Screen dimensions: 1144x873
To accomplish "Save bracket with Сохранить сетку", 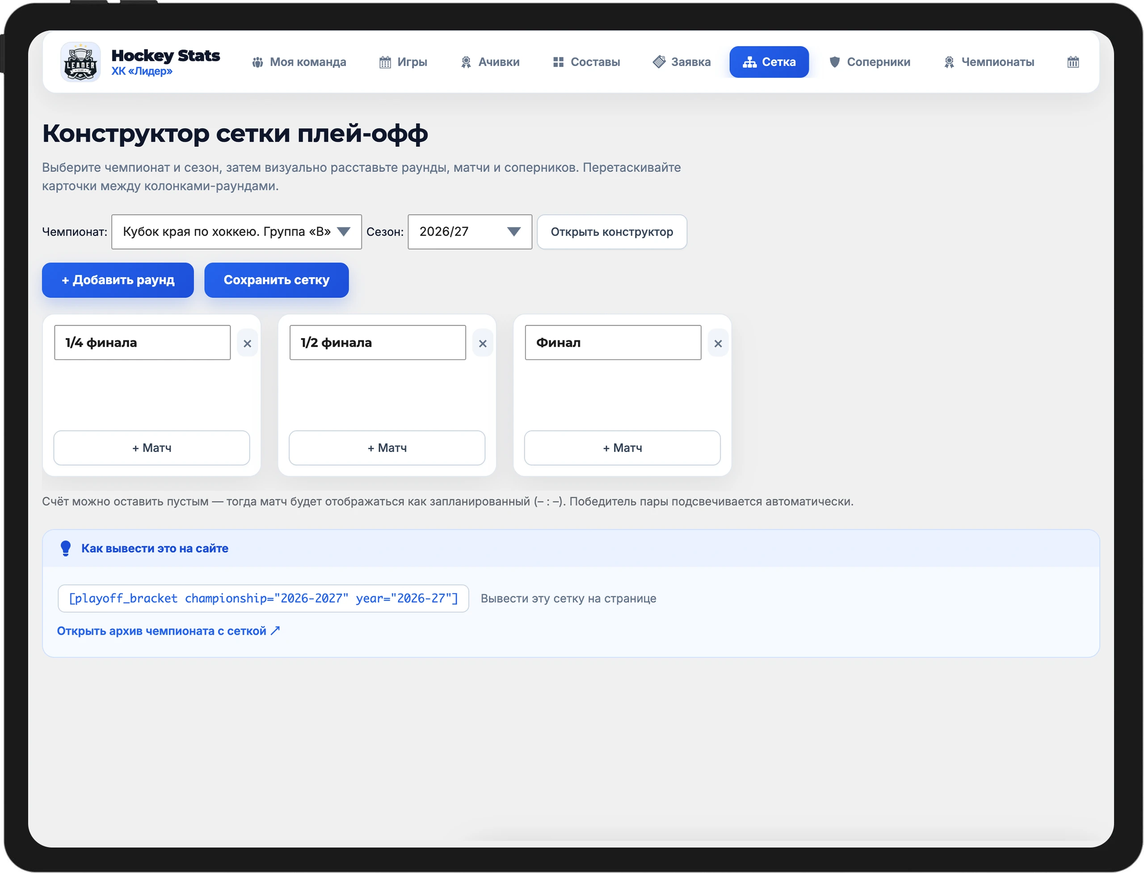I will [x=277, y=280].
